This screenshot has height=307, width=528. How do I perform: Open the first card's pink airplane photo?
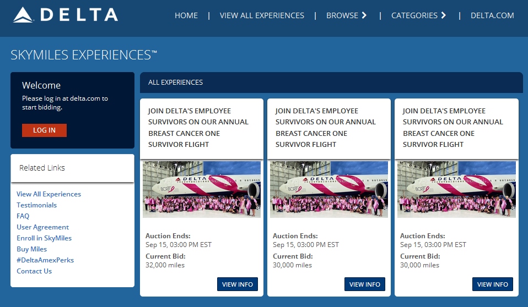202,189
